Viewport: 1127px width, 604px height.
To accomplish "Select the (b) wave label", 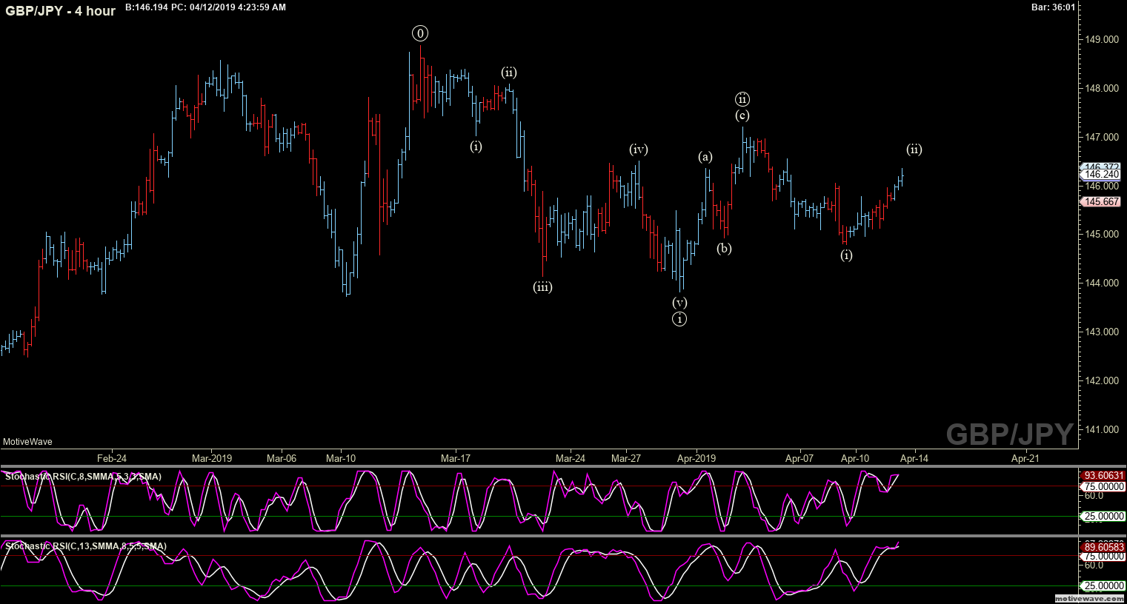I will click(724, 249).
